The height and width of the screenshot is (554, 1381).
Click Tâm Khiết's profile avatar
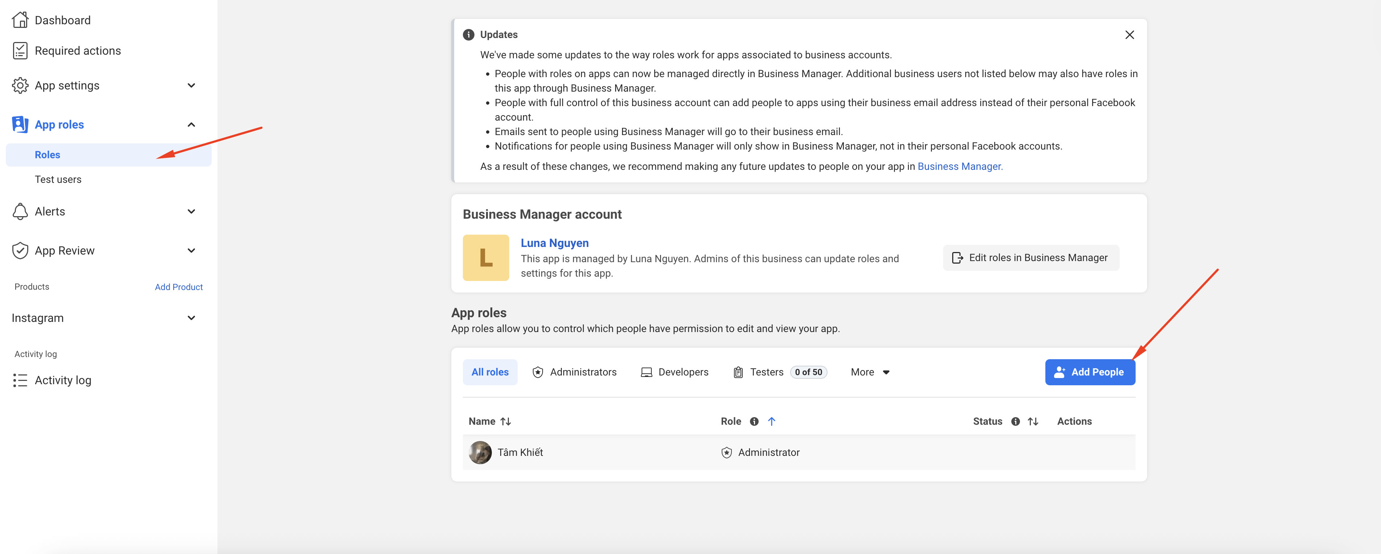(x=480, y=453)
